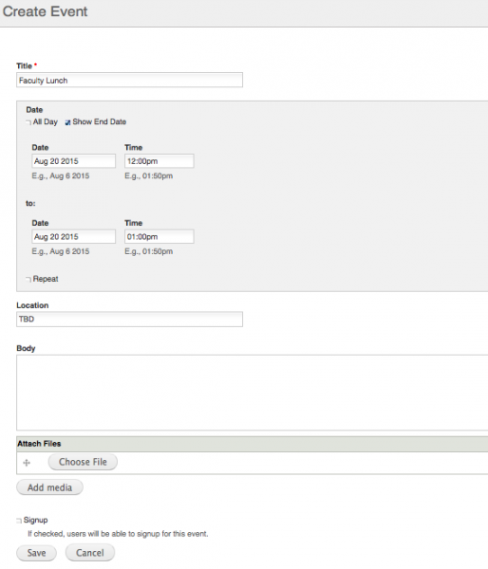Uncheck the Show End Date checkbox
This screenshot has height=569, width=488.
tap(67, 122)
